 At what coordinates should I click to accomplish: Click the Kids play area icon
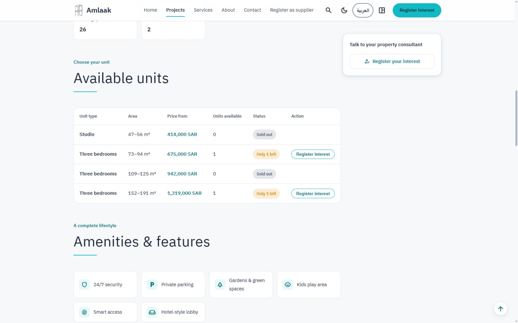[288, 285]
